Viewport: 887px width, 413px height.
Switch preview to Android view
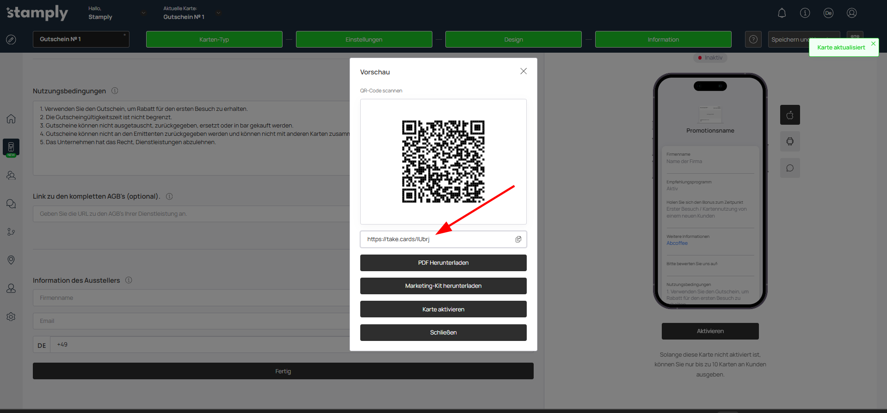pos(790,141)
